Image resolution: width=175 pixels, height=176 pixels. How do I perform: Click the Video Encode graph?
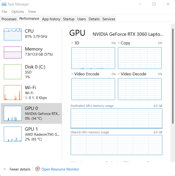93,89
